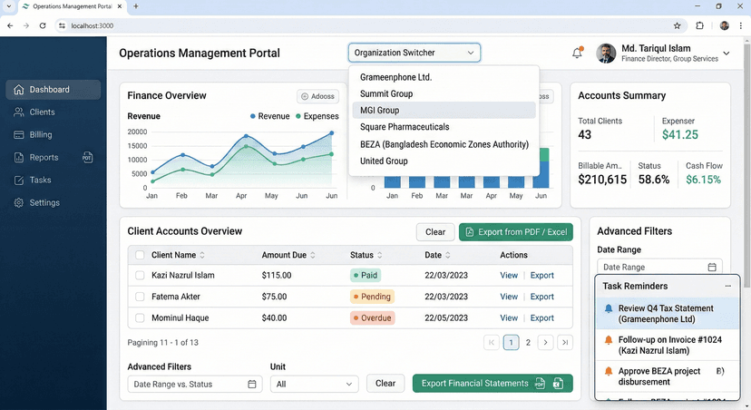Select MGI Group from the organization list
751x410 pixels.
pos(380,111)
